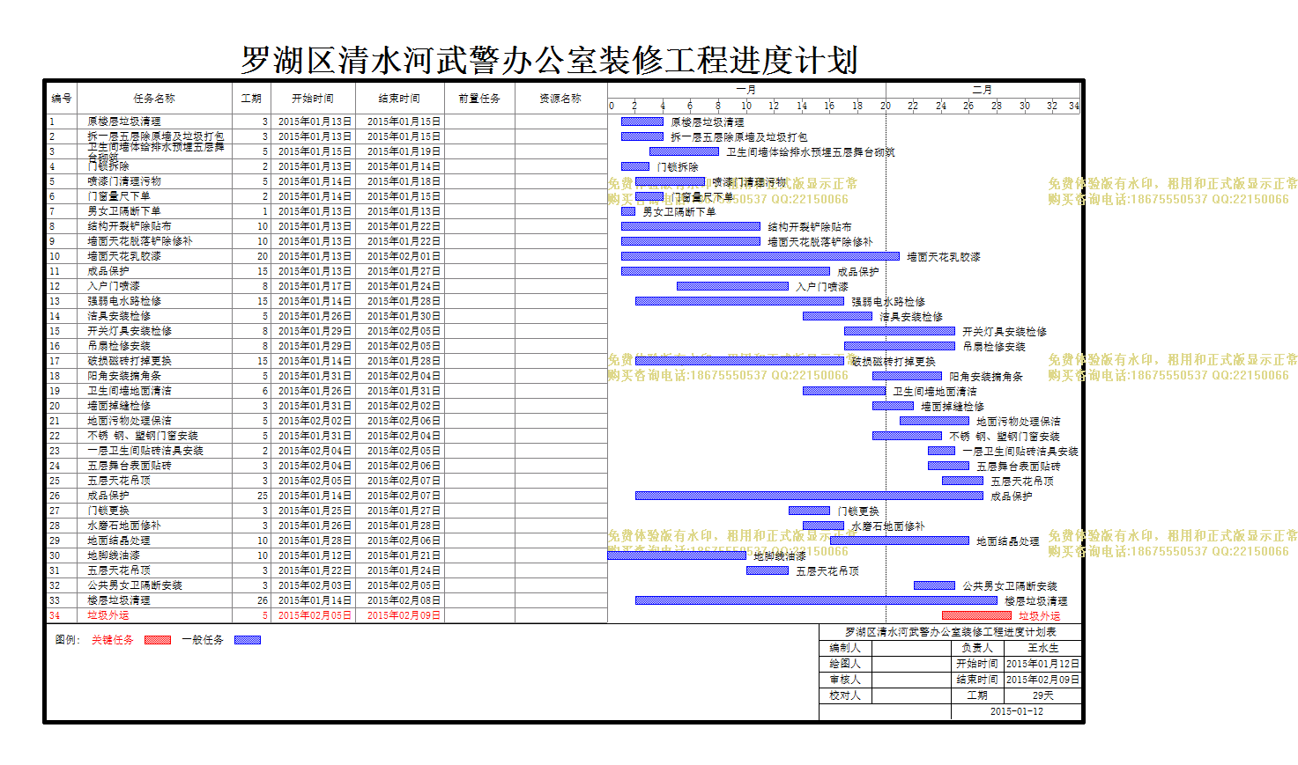Select task name 卫生间墙地面清洁 in table

[x=129, y=391]
